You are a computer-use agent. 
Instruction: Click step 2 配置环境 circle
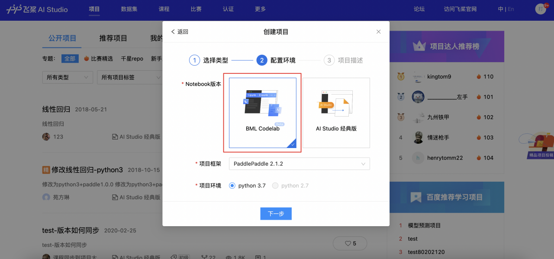coord(261,60)
